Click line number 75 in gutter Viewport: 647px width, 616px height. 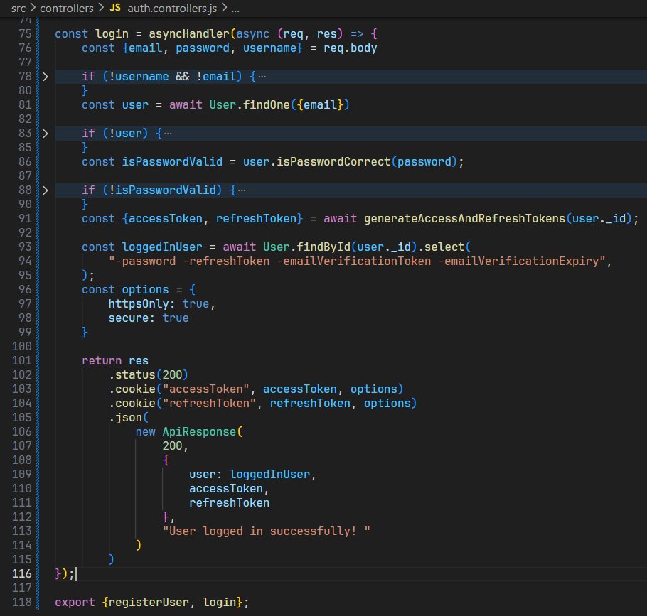pos(25,34)
